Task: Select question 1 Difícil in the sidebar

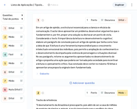Action: coord(13,28)
